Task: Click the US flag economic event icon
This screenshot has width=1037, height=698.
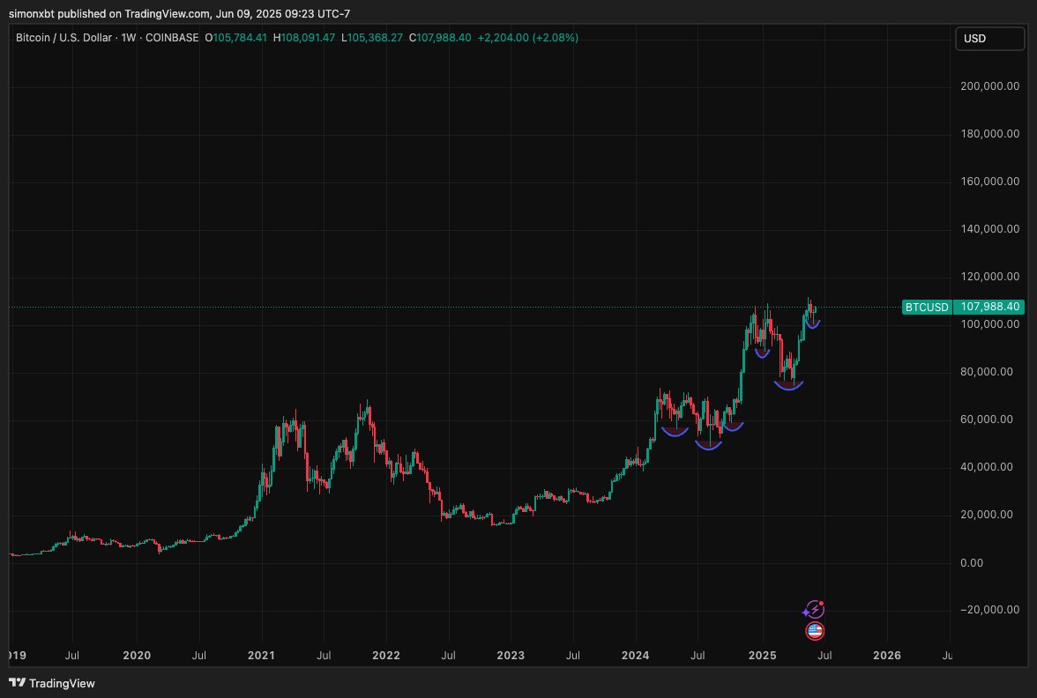Action: click(x=815, y=631)
